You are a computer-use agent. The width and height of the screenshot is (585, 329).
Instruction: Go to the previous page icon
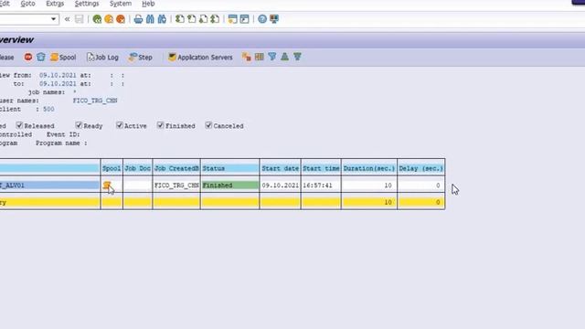(x=192, y=19)
